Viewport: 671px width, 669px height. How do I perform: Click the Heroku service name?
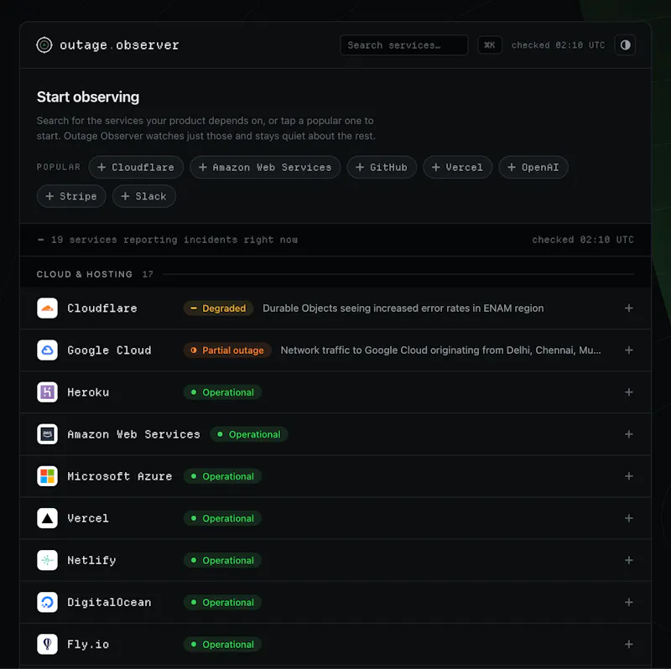[88, 392]
